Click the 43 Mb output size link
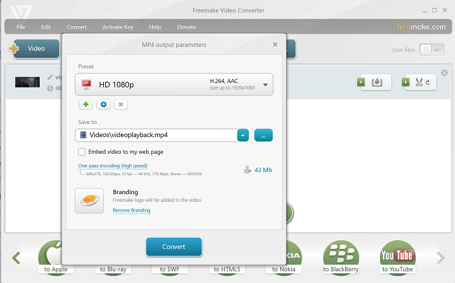 coord(263,170)
